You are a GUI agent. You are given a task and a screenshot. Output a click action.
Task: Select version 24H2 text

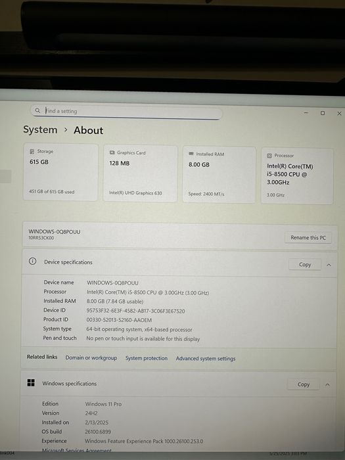[91, 413]
